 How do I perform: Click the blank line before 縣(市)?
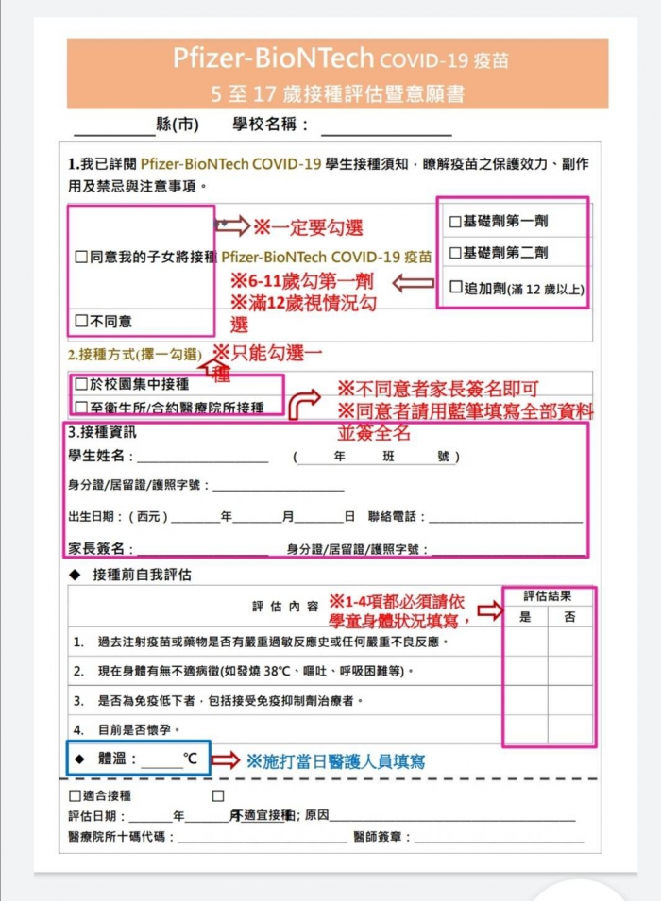114,127
